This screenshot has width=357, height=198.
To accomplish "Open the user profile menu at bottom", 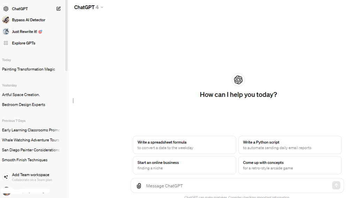I will pos(25,191).
